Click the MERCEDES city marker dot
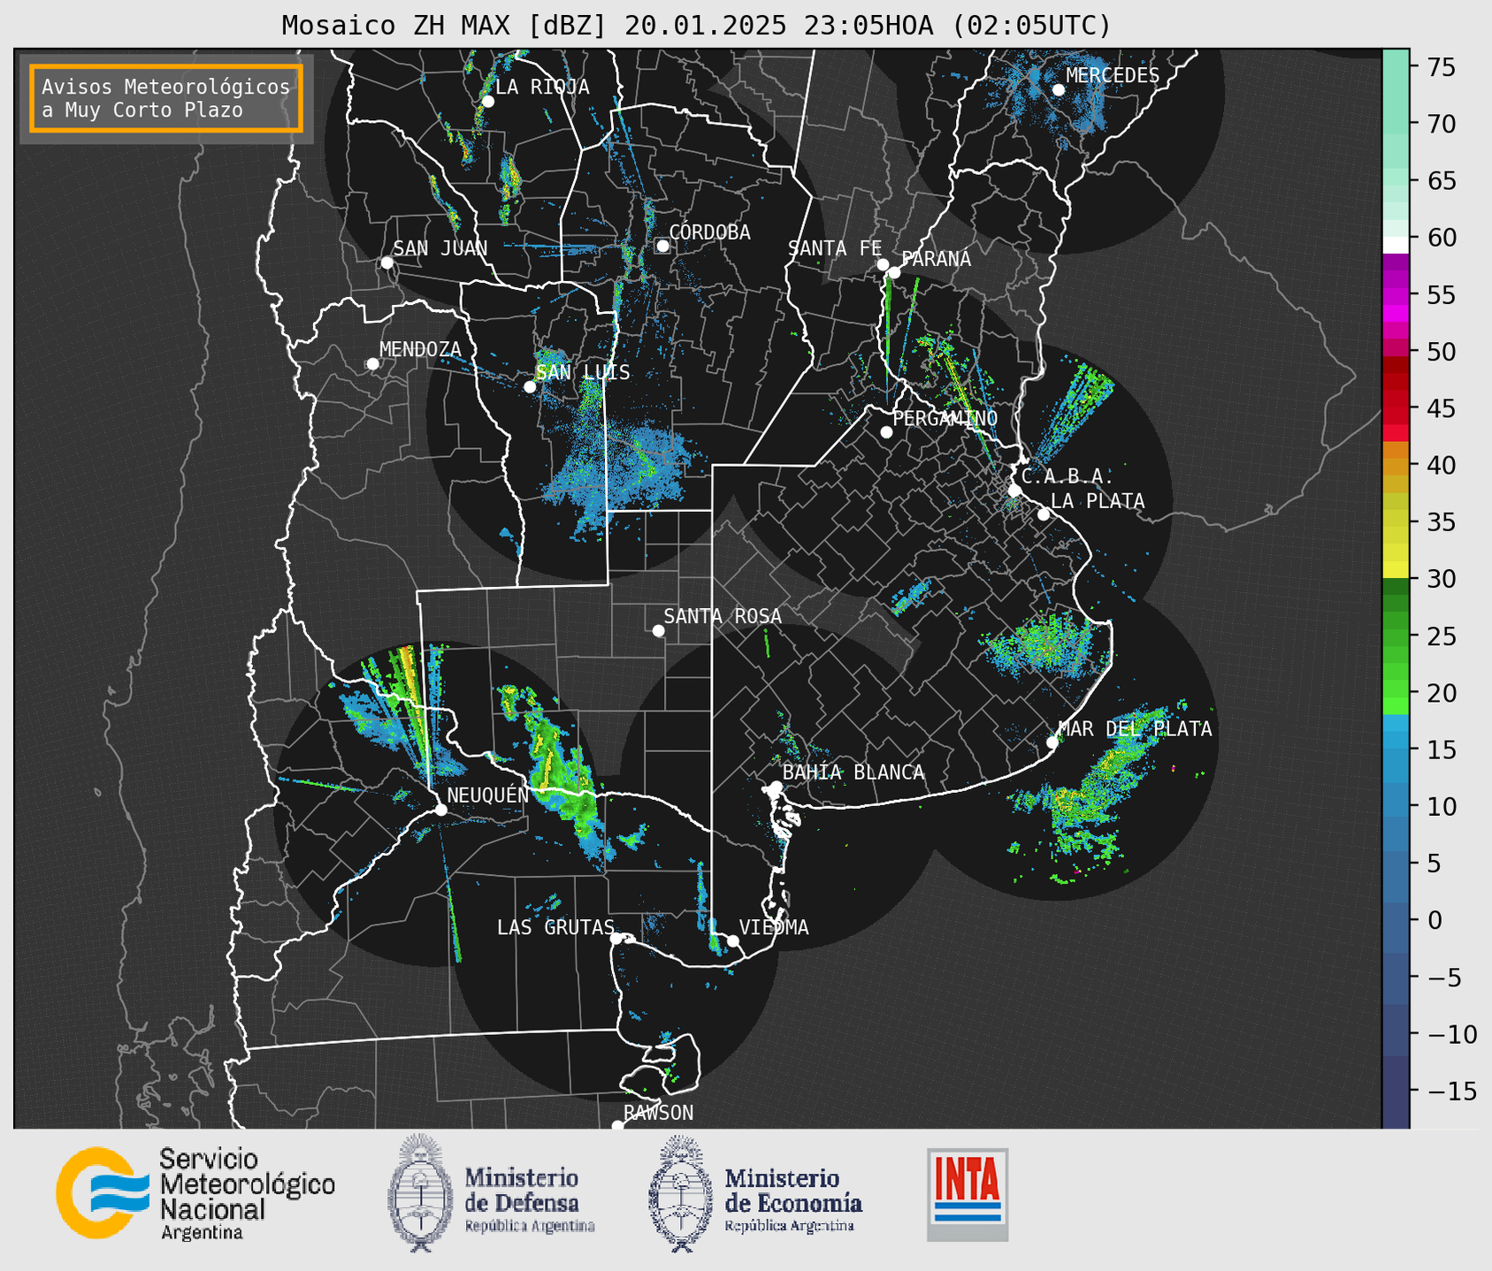1492x1271 pixels. click(x=1059, y=89)
